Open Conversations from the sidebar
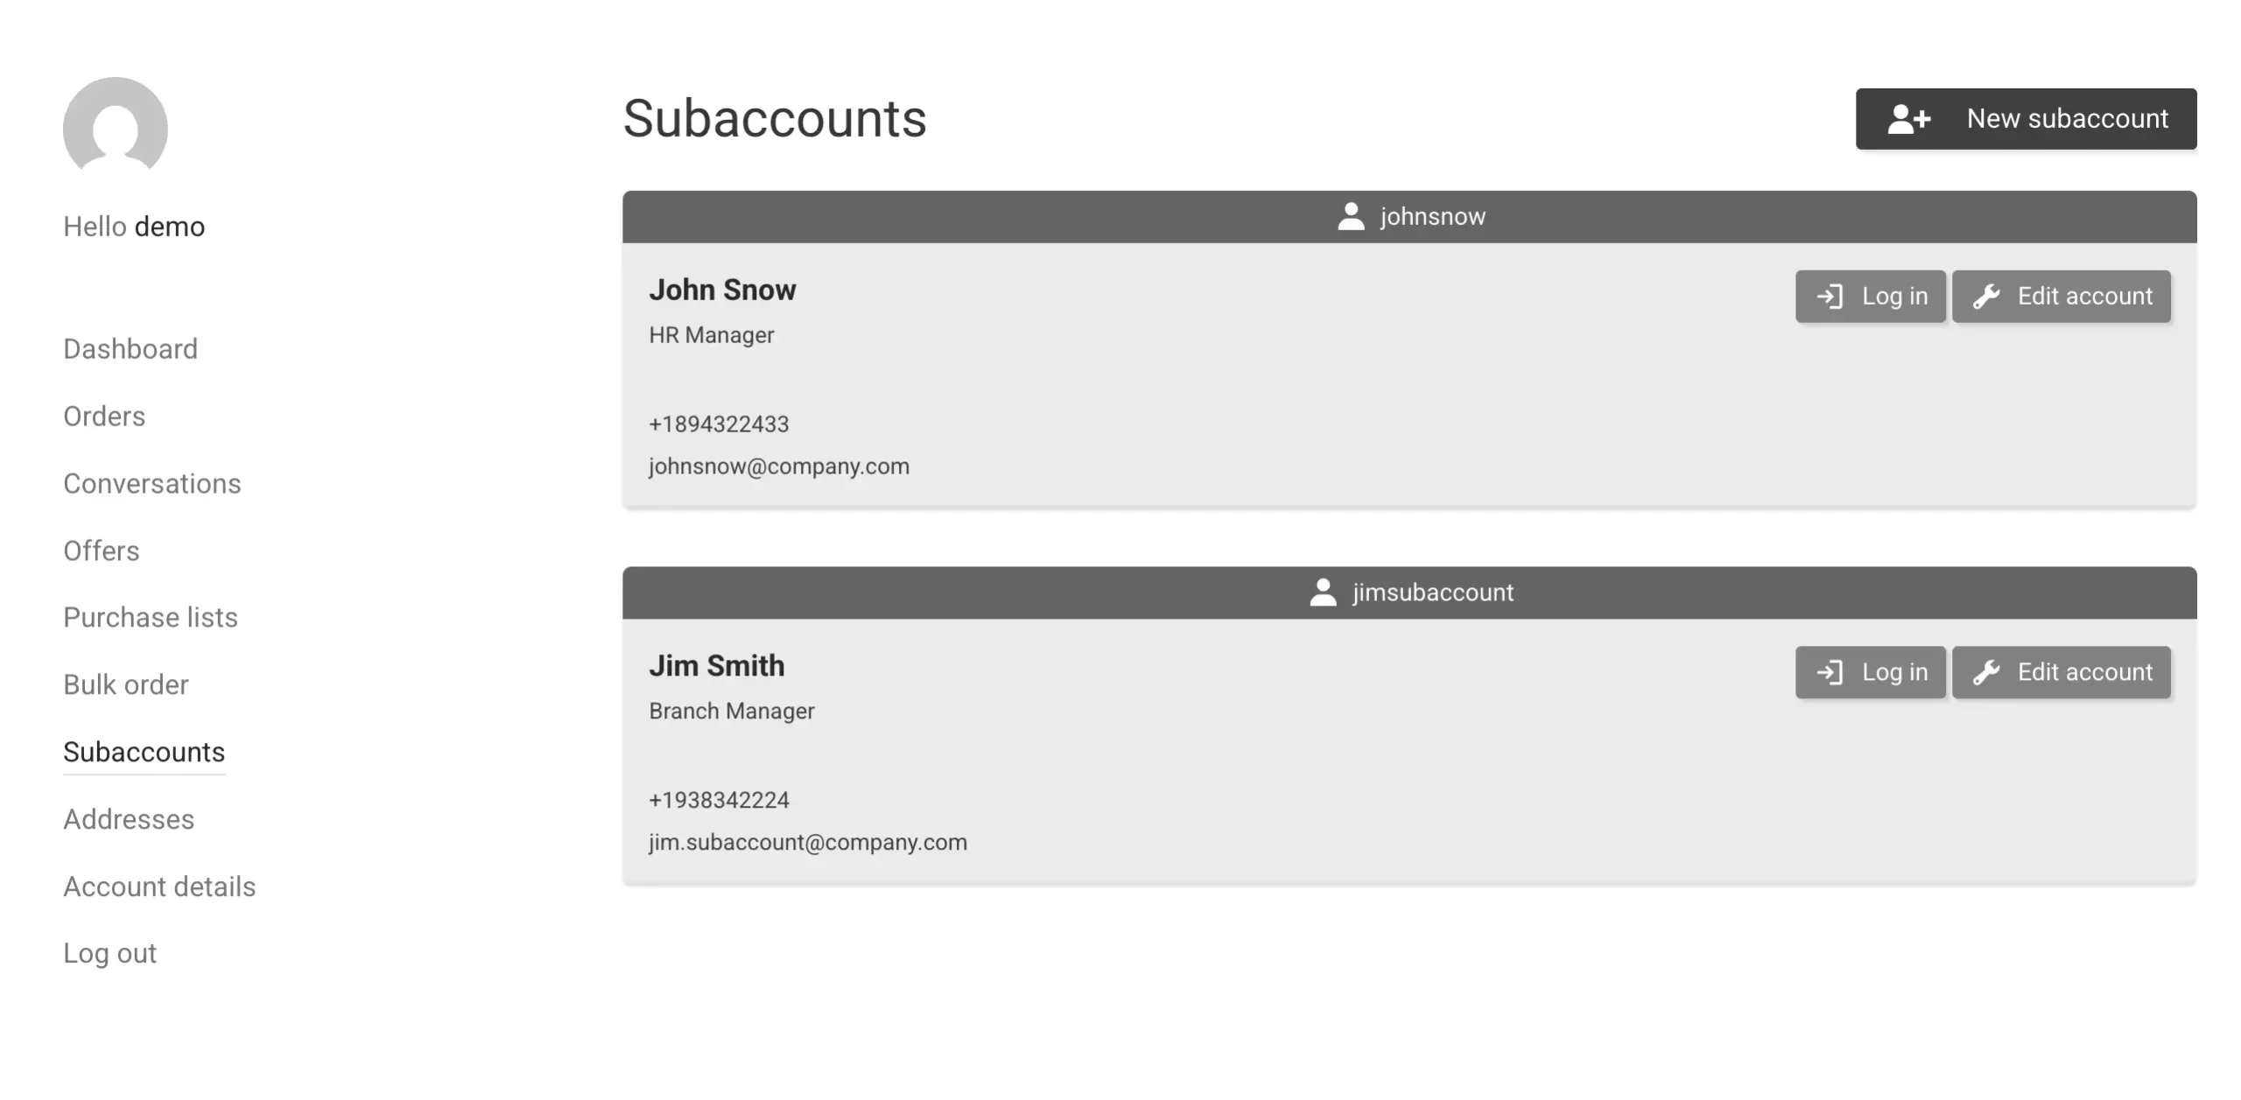Screen dimensions: 2241x1100 [152, 484]
